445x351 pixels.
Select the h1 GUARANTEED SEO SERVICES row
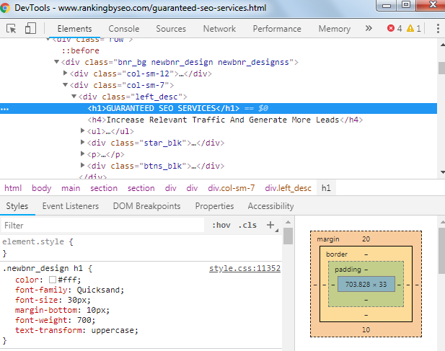219,108
